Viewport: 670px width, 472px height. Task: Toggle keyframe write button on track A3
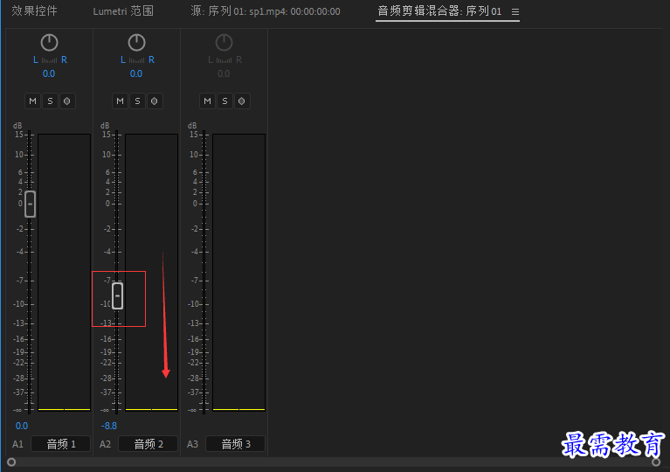(x=242, y=101)
